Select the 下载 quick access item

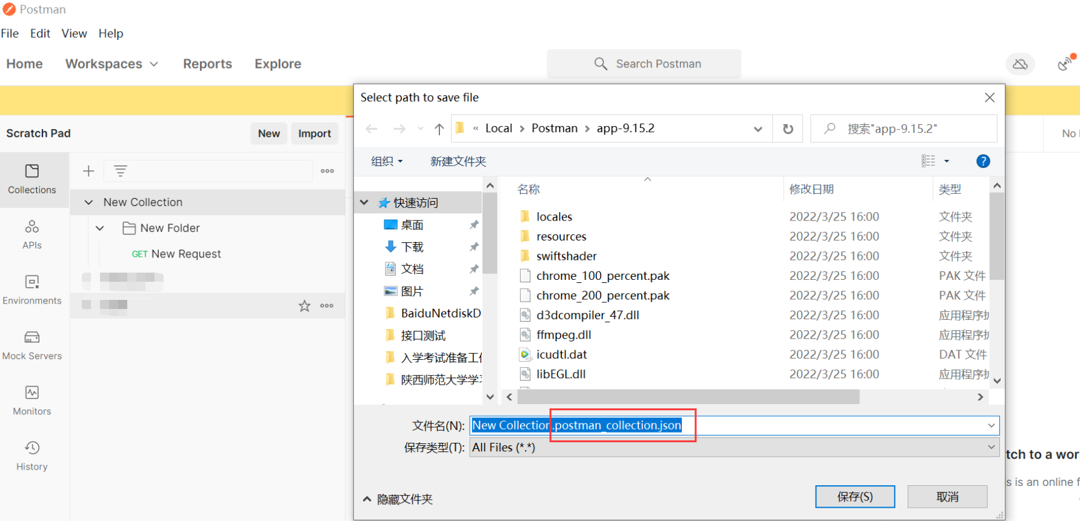[x=412, y=247]
